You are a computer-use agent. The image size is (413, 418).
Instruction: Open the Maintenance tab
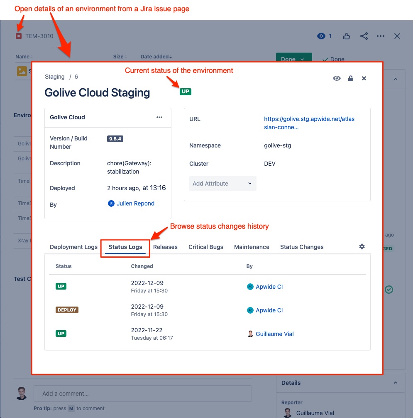point(252,247)
